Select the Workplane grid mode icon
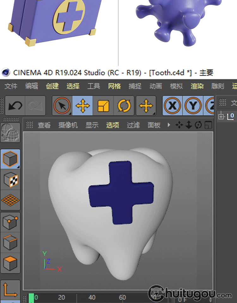This screenshot has height=303, width=237. 10,200
